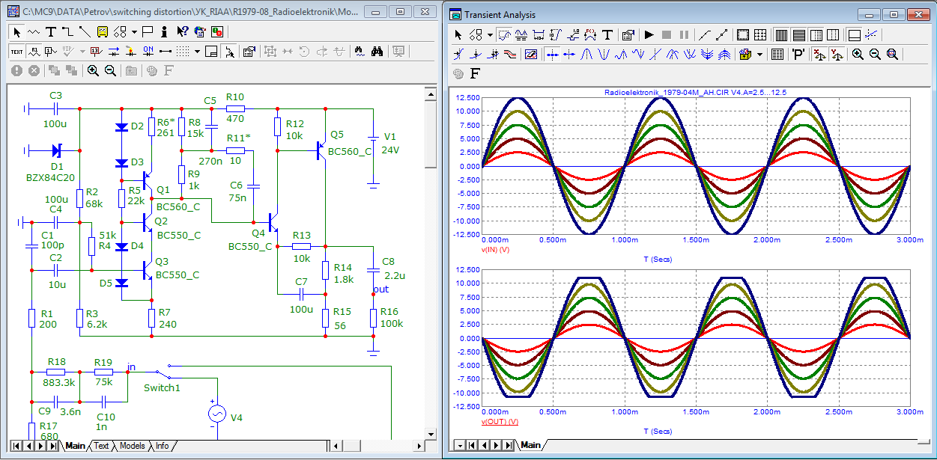Switch to the Models tab
The image size is (937, 460).
[x=133, y=446]
